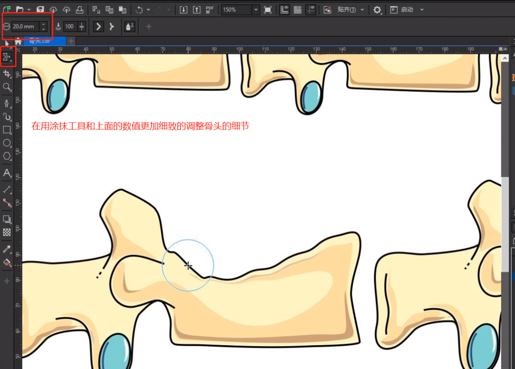Click the cloud upload icon
The width and height of the screenshot is (515, 369).
[x=66, y=10]
